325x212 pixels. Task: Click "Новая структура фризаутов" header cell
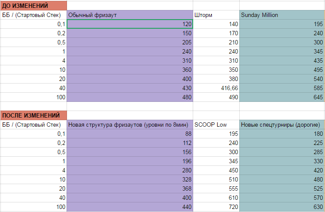[130, 125]
